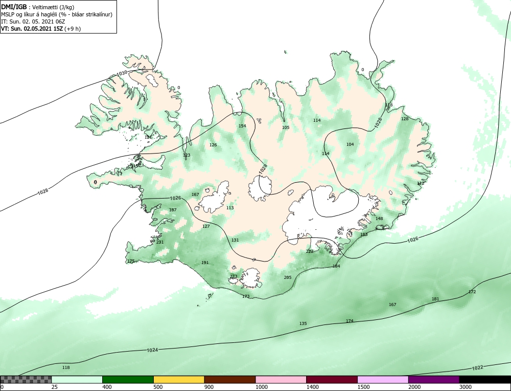Click the offshore CAPE value 135
The image size is (511, 391).
(303, 324)
